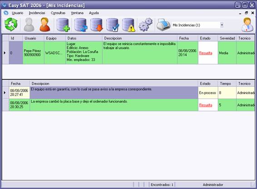
Task: Click the technician doctor icon at right
Action: (x=247, y=25)
